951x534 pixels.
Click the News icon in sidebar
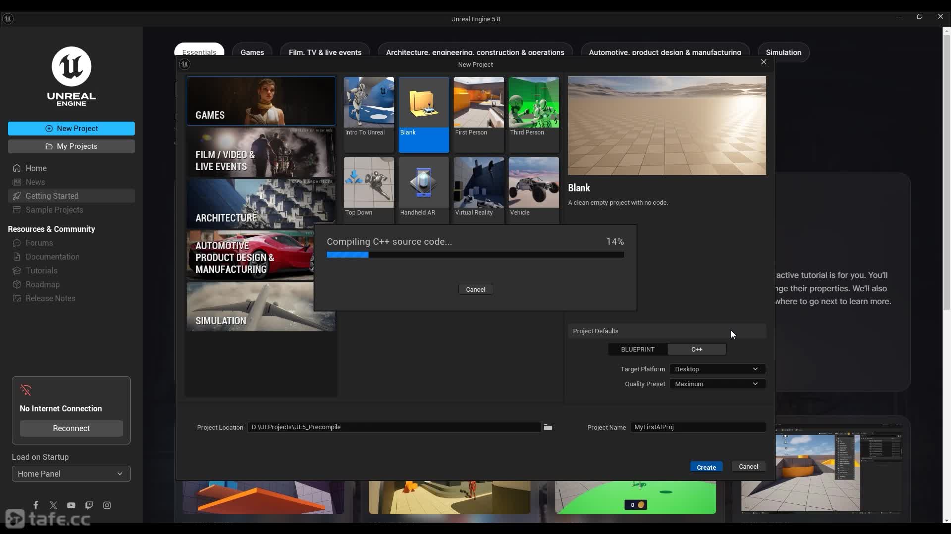[17, 182]
